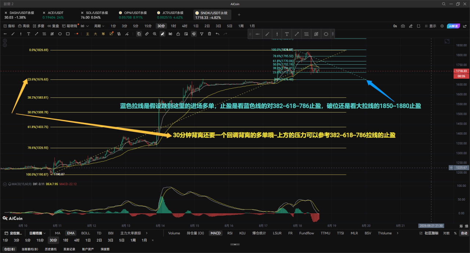The image size is (470, 253).
Task: Click the ruler measure tool
Action: 147,34
